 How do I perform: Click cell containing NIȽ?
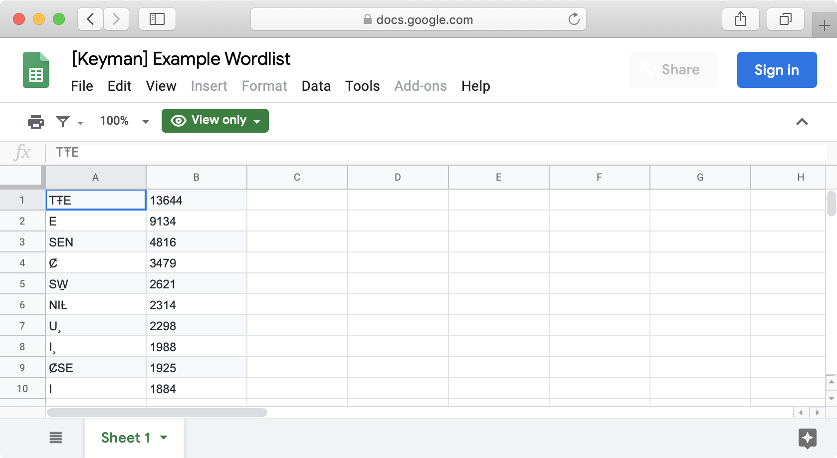tap(96, 305)
